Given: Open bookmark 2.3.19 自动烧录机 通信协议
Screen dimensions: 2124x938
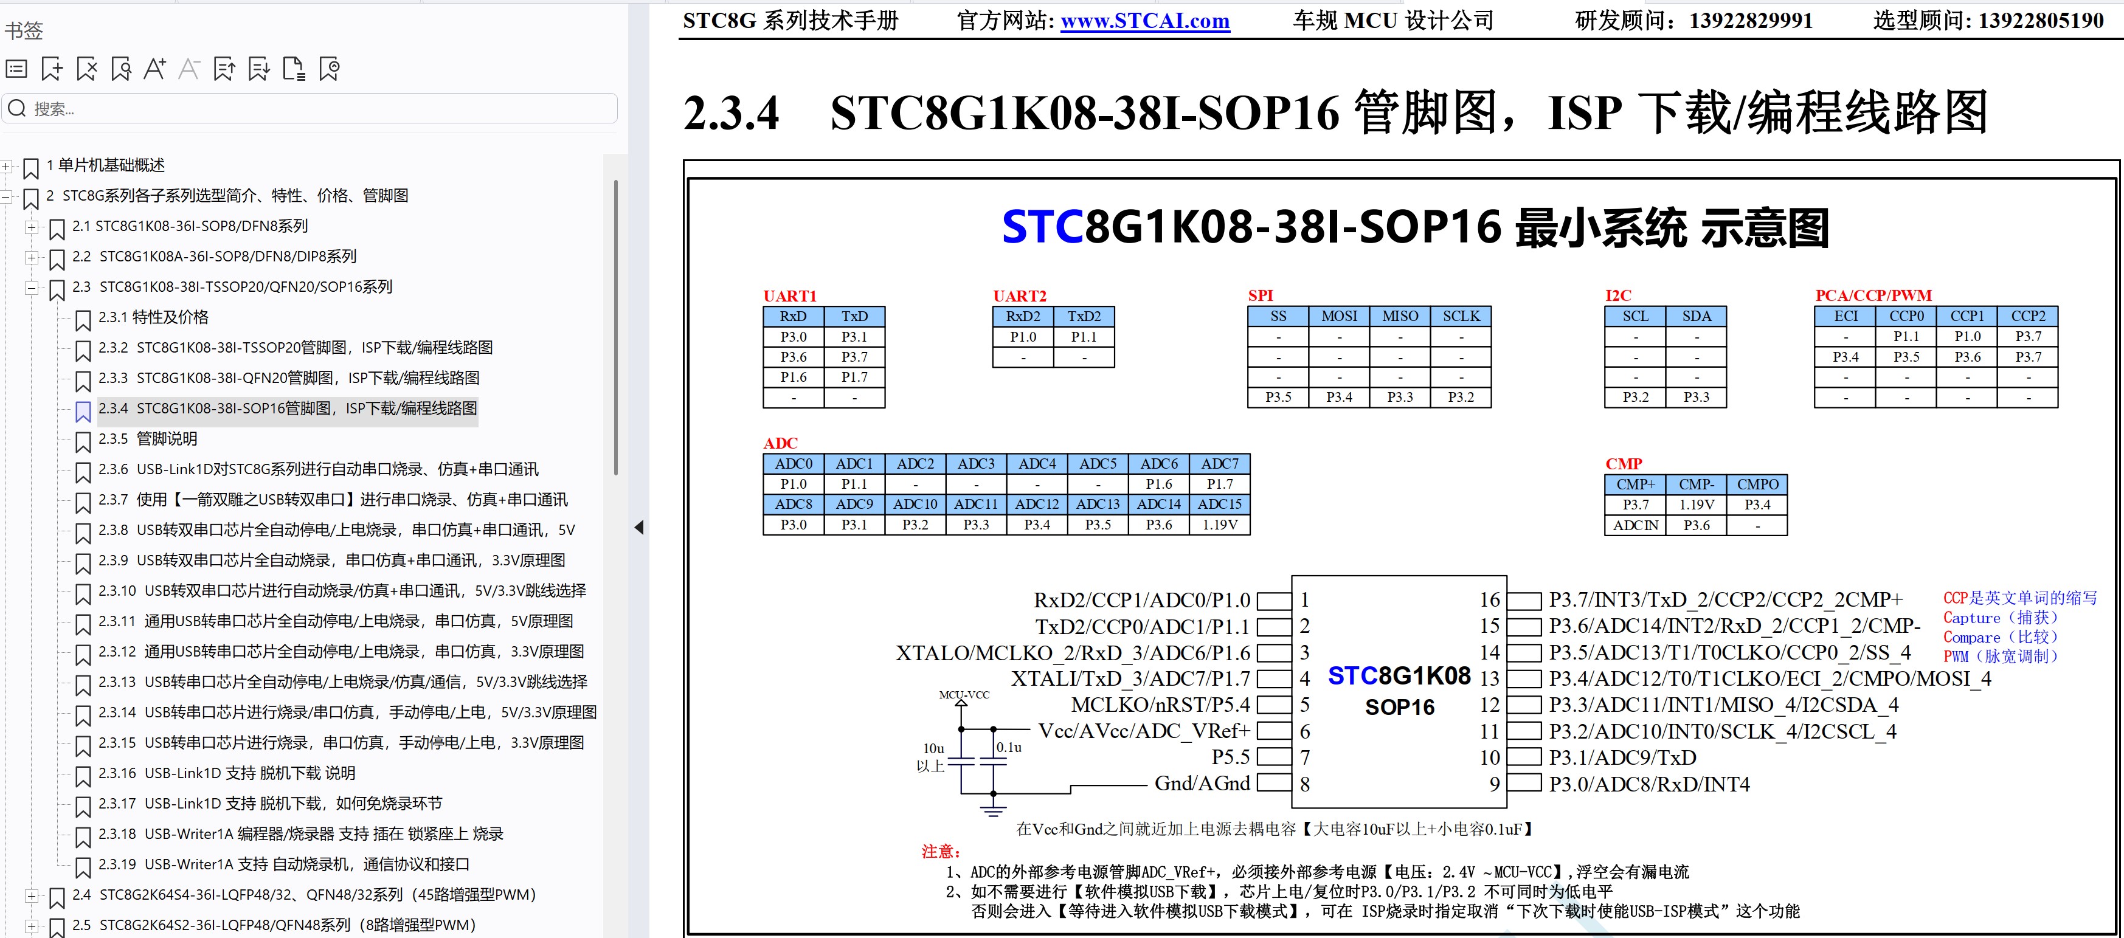Looking at the screenshot, I should [283, 864].
